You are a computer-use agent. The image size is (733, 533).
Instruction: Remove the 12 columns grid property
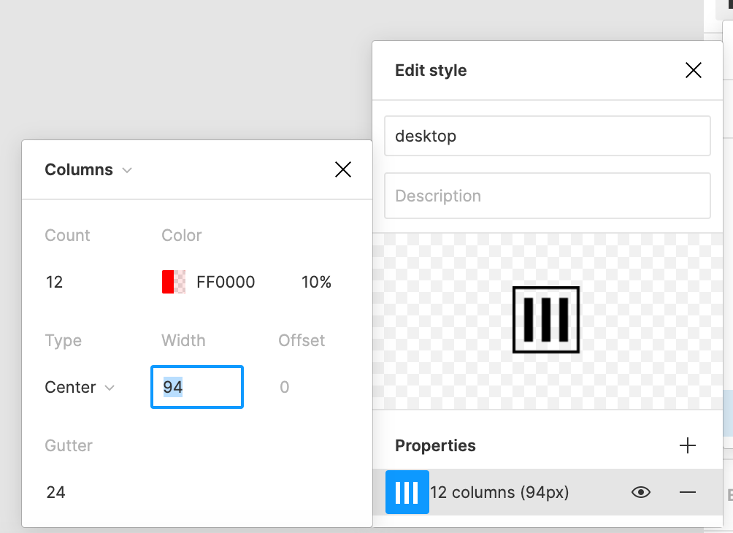688,493
